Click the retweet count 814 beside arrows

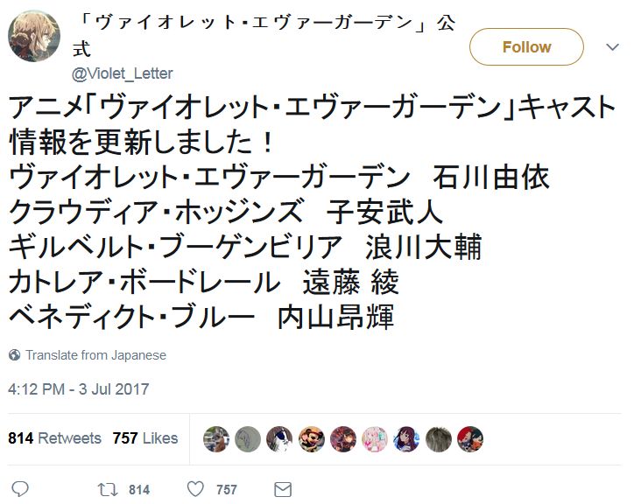point(139,490)
